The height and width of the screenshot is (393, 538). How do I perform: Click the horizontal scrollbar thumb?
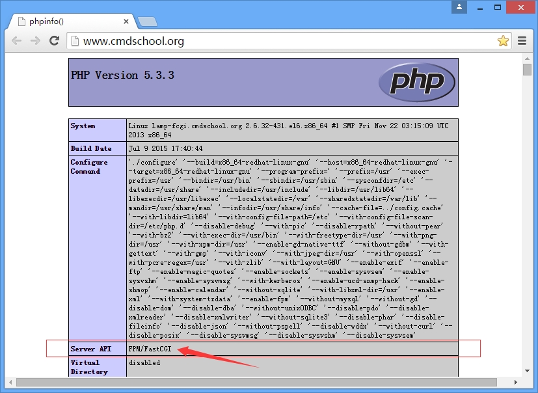(x=256, y=382)
